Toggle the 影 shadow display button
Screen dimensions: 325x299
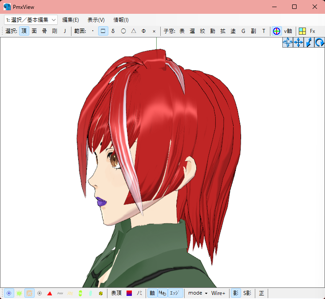(x=236, y=293)
